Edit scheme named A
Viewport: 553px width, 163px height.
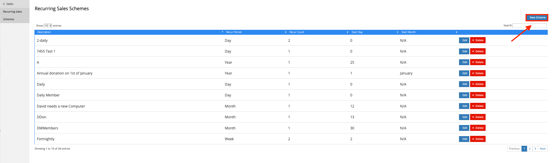(464, 62)
